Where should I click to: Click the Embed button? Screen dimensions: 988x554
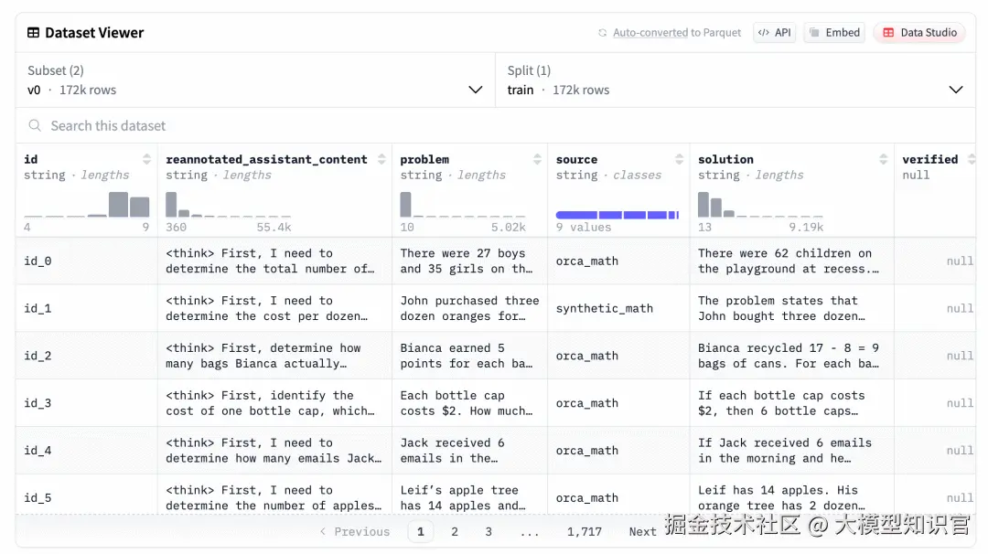click(834, 33)
